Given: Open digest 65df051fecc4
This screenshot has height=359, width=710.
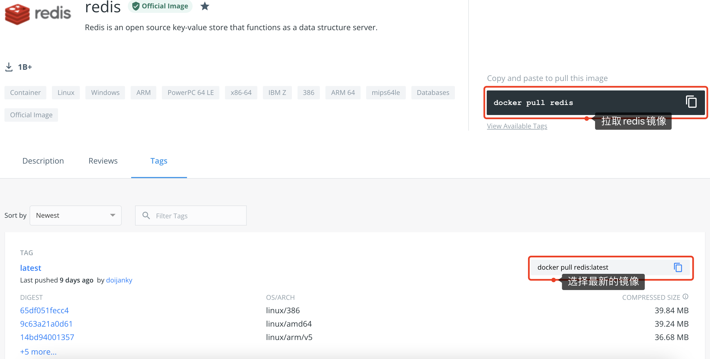Looking at the screenshot, I should (x=44, y=310).
